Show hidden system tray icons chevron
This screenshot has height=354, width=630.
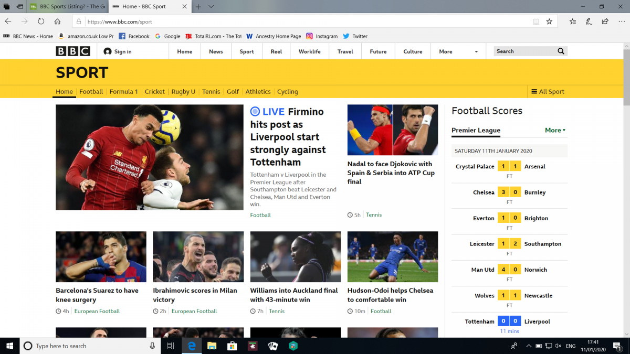[x=529, y=346]
